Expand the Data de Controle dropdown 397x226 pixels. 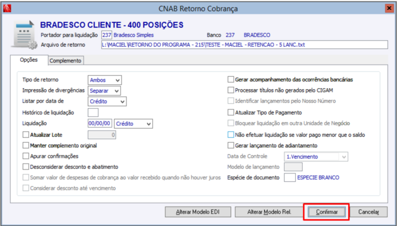click(316, 157)
